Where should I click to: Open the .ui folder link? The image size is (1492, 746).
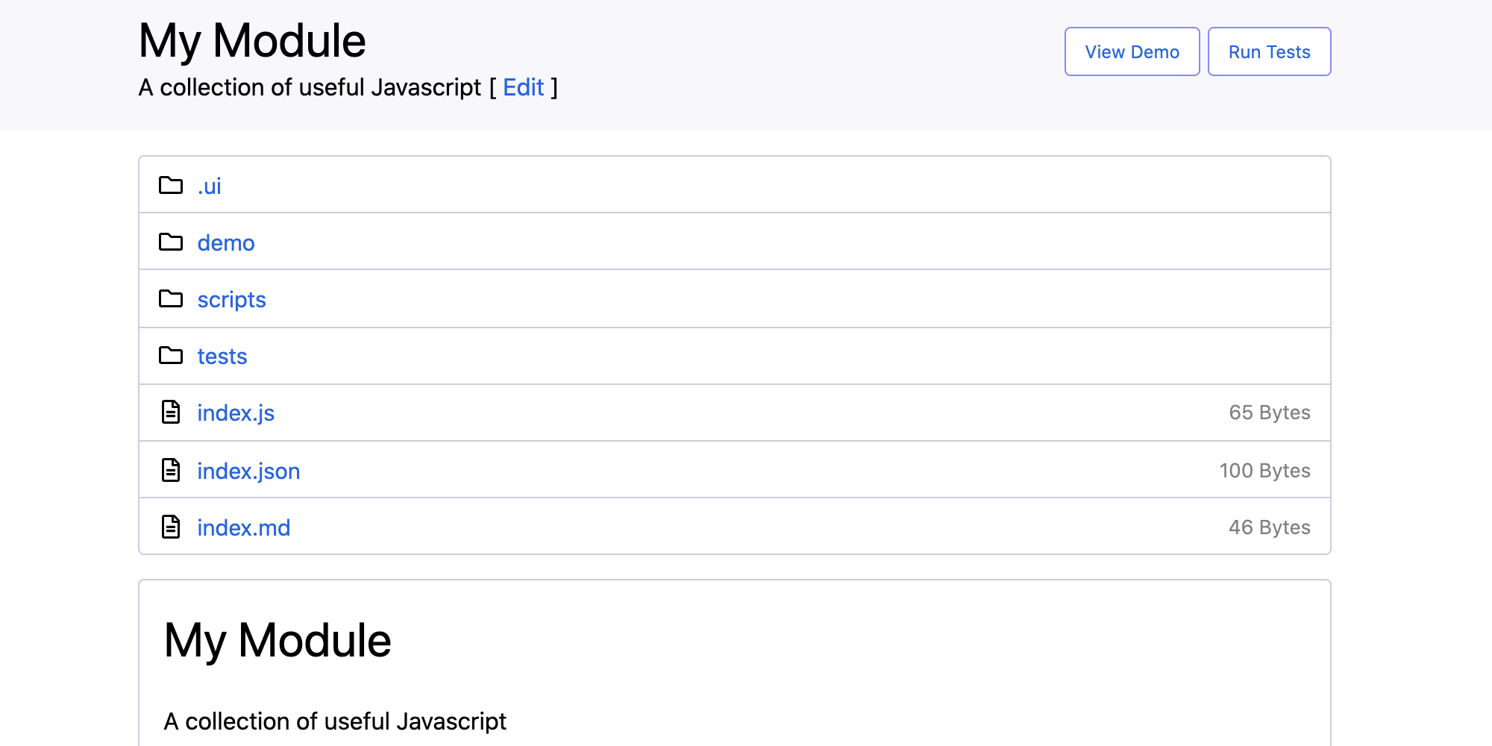pos(209,186)
